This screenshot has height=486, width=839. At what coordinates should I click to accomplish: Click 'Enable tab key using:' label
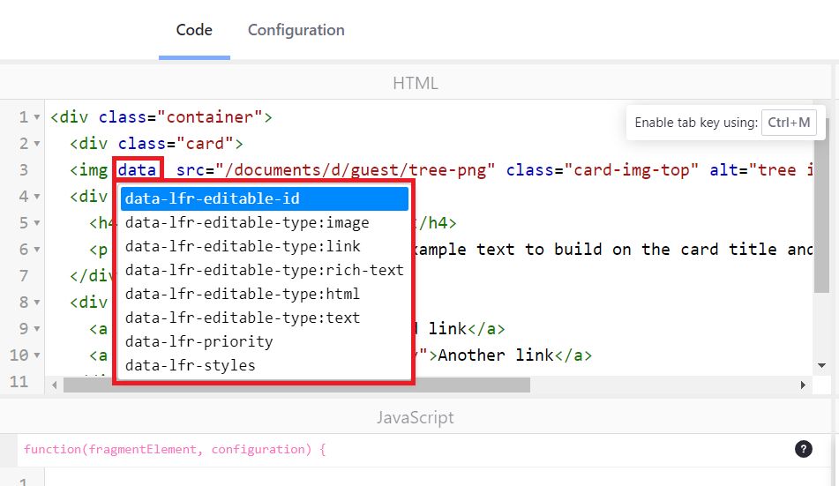[x=696, y=123]
